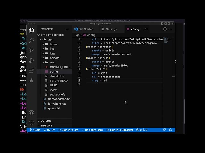Click No active issue status item
205x153 pixels.
click(x=93, y=130)
